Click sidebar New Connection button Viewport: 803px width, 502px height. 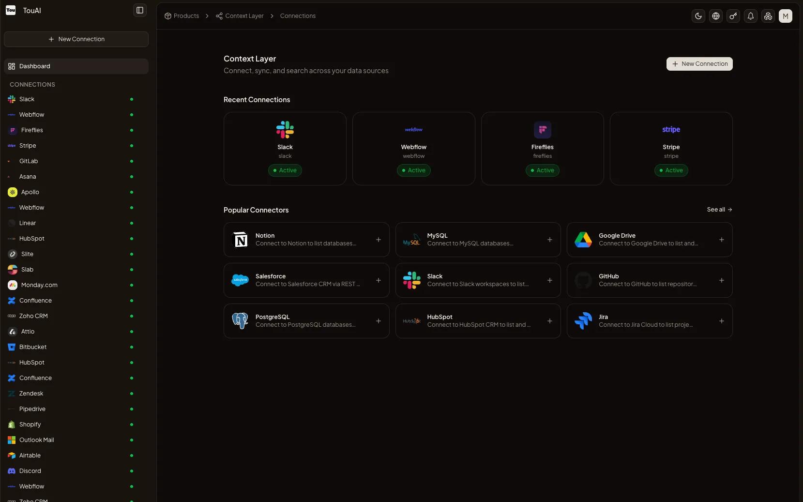coord(76,39)
